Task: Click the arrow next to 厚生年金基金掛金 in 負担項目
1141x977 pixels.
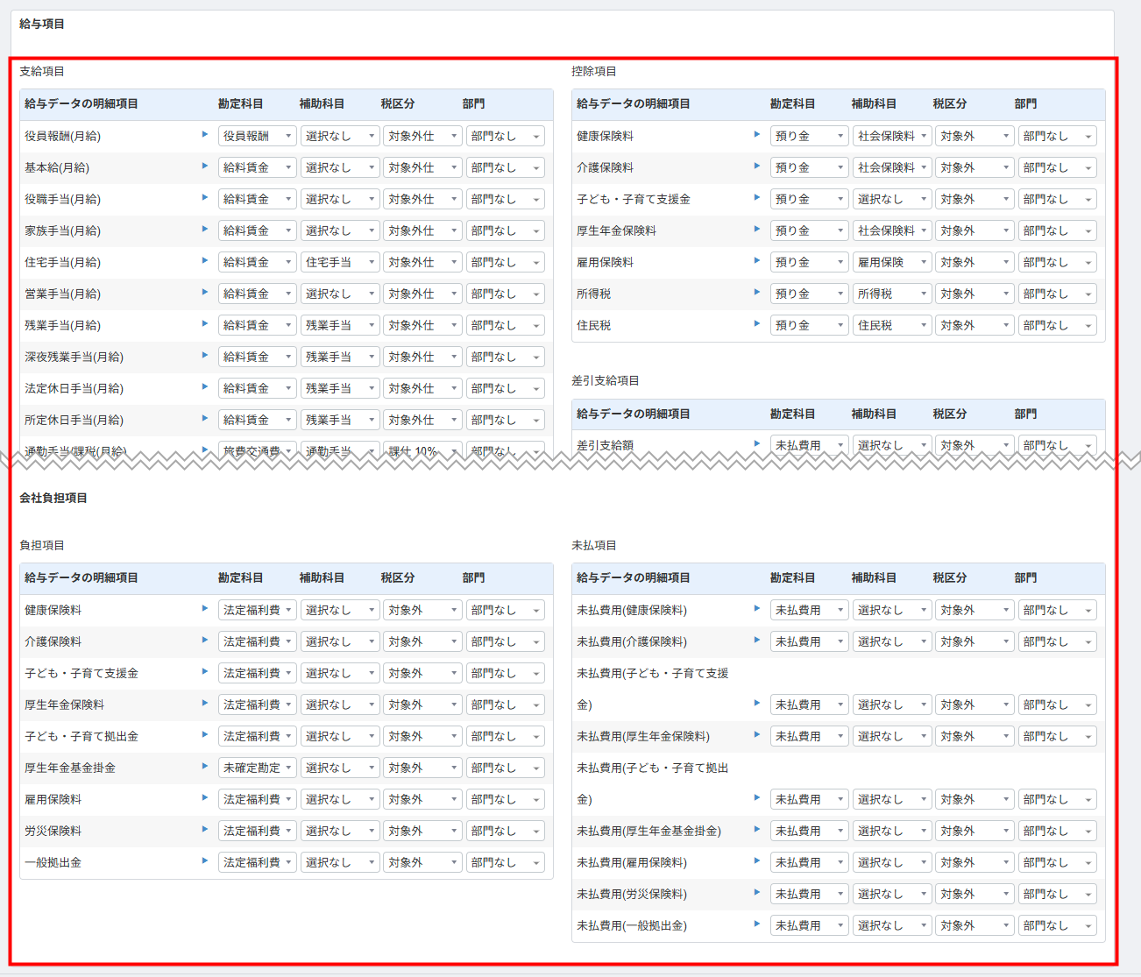Action: click(205, 767)
